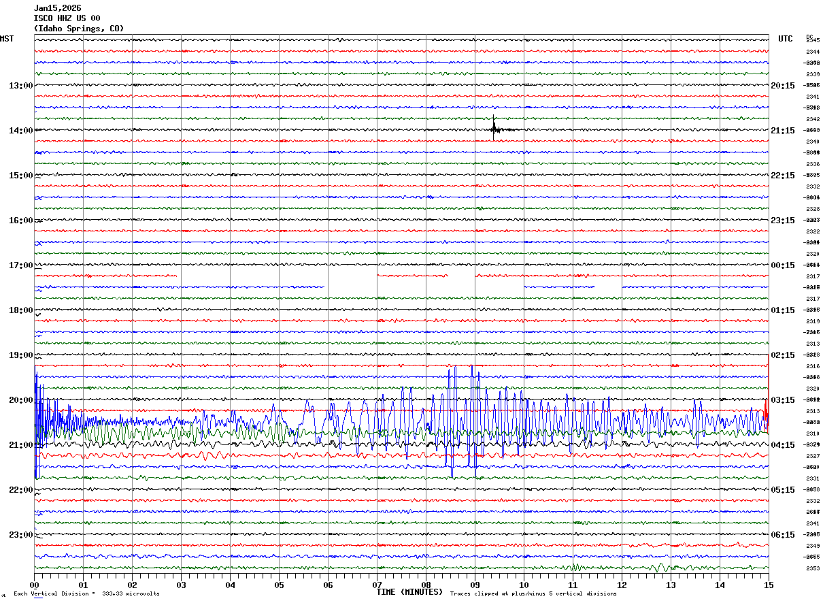
Task: Click the DC offset value 2319
Action: pyautogui.click(x=812, y=321)
